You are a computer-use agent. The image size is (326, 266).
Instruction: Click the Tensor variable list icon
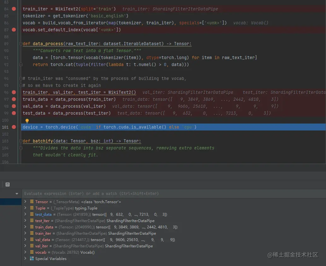coord(32,202)
